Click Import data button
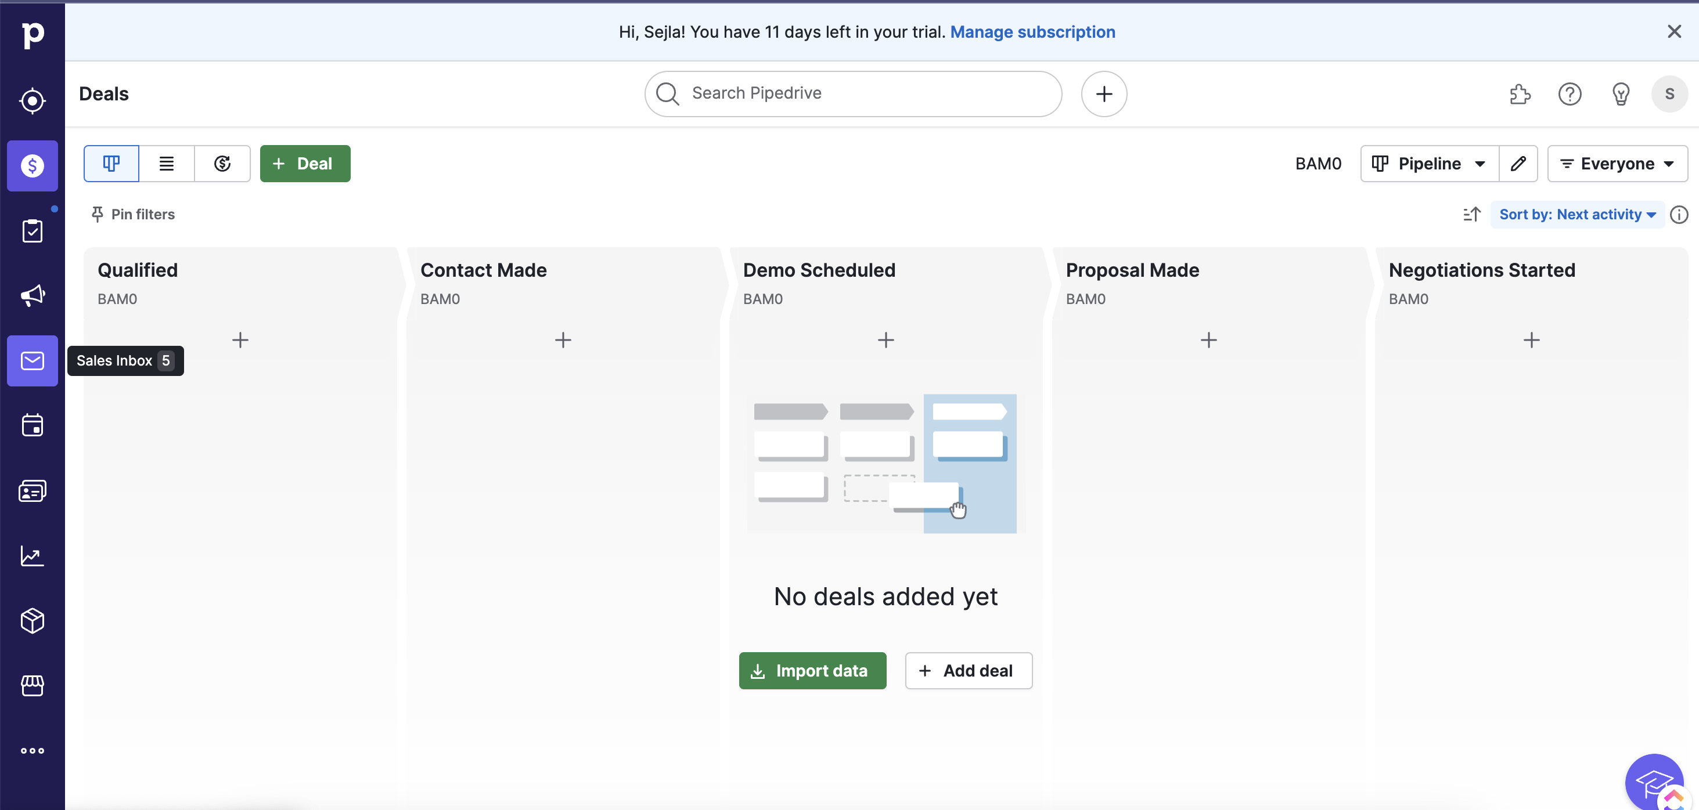The image size is (1699, 810). click(812, 671)
